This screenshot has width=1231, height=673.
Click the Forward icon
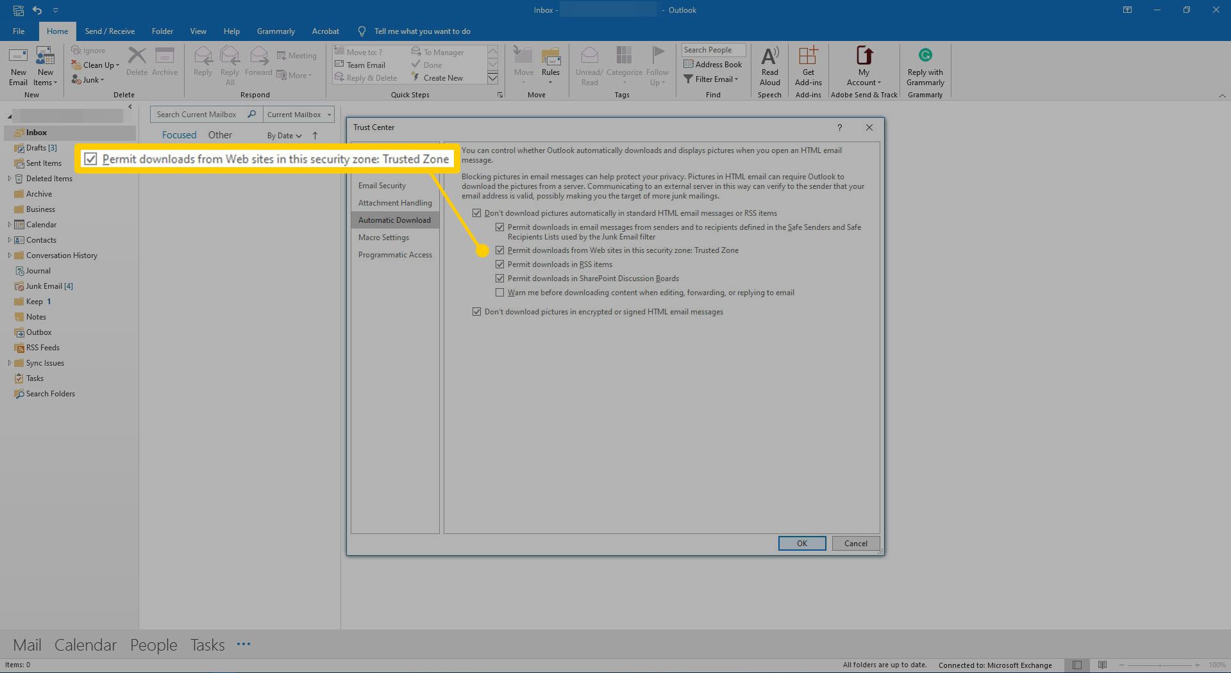(x=259, y=55)
